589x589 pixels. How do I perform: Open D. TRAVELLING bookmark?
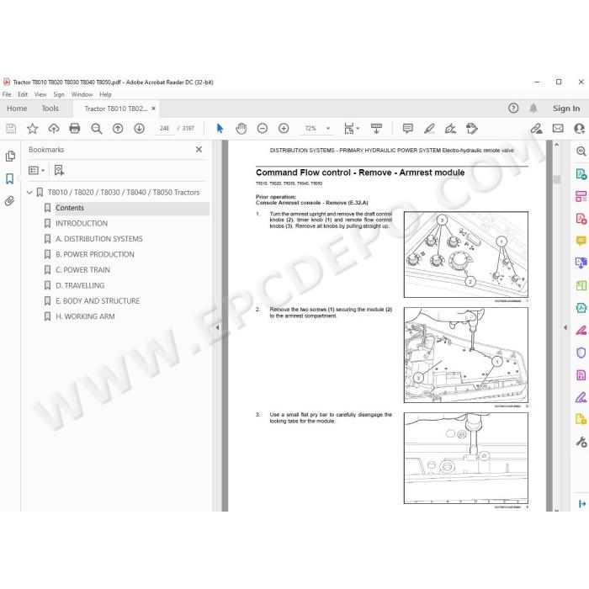point(80,285)
